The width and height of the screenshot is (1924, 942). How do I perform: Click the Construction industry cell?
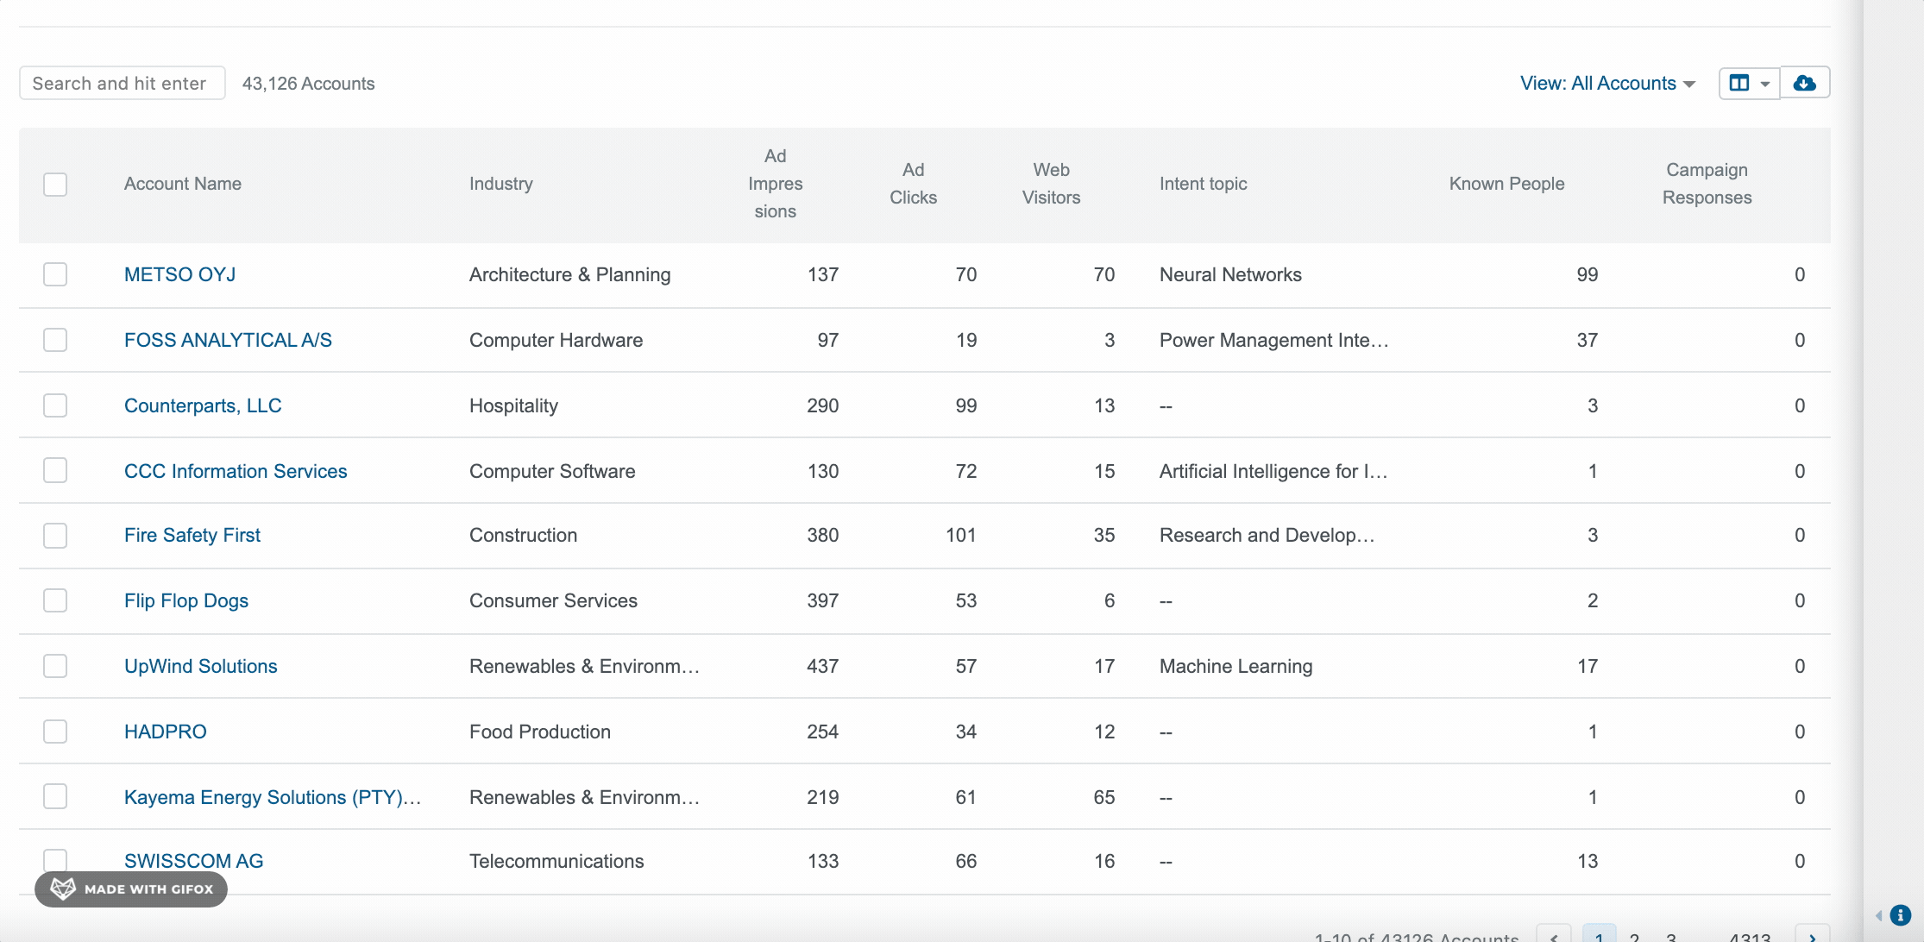pyautogui.click(x=524, y=535)
